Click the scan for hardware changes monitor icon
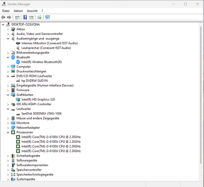Image resolution: width=204 pixels, height=187 pixels. pyautogui.click(x=47, y=17)
